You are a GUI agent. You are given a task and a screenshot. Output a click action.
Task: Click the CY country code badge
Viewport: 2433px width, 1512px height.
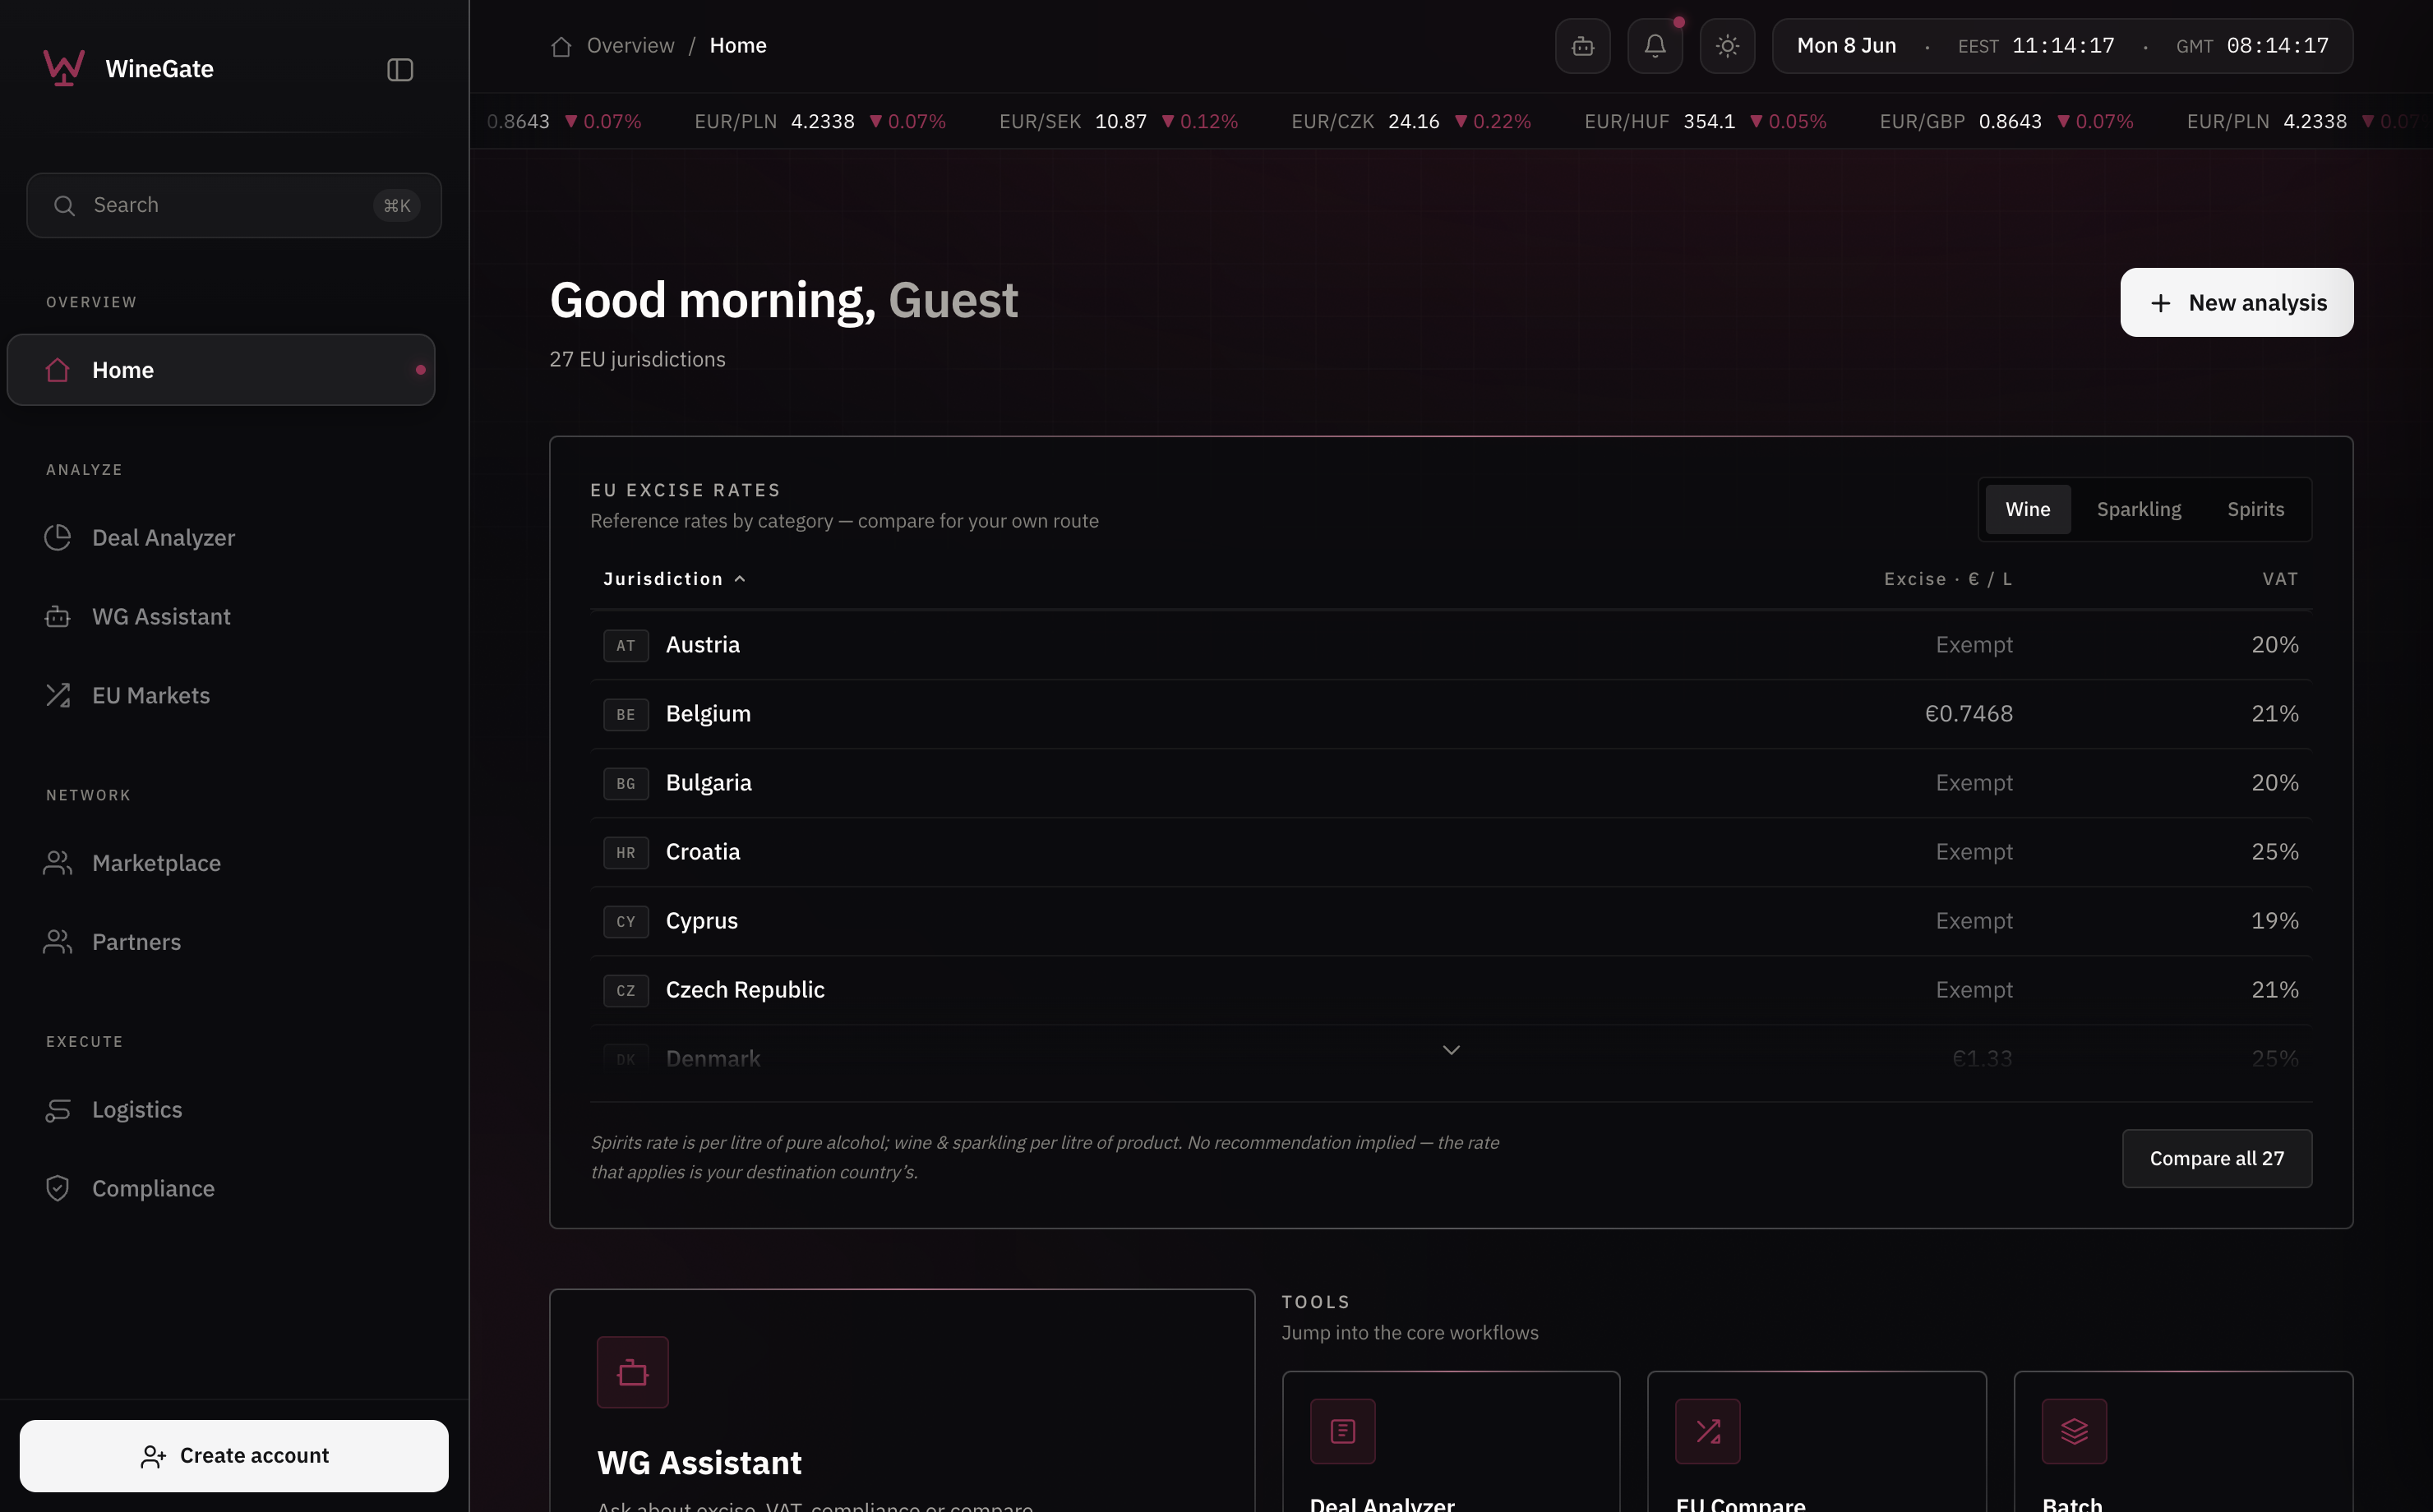click(626, 922)
